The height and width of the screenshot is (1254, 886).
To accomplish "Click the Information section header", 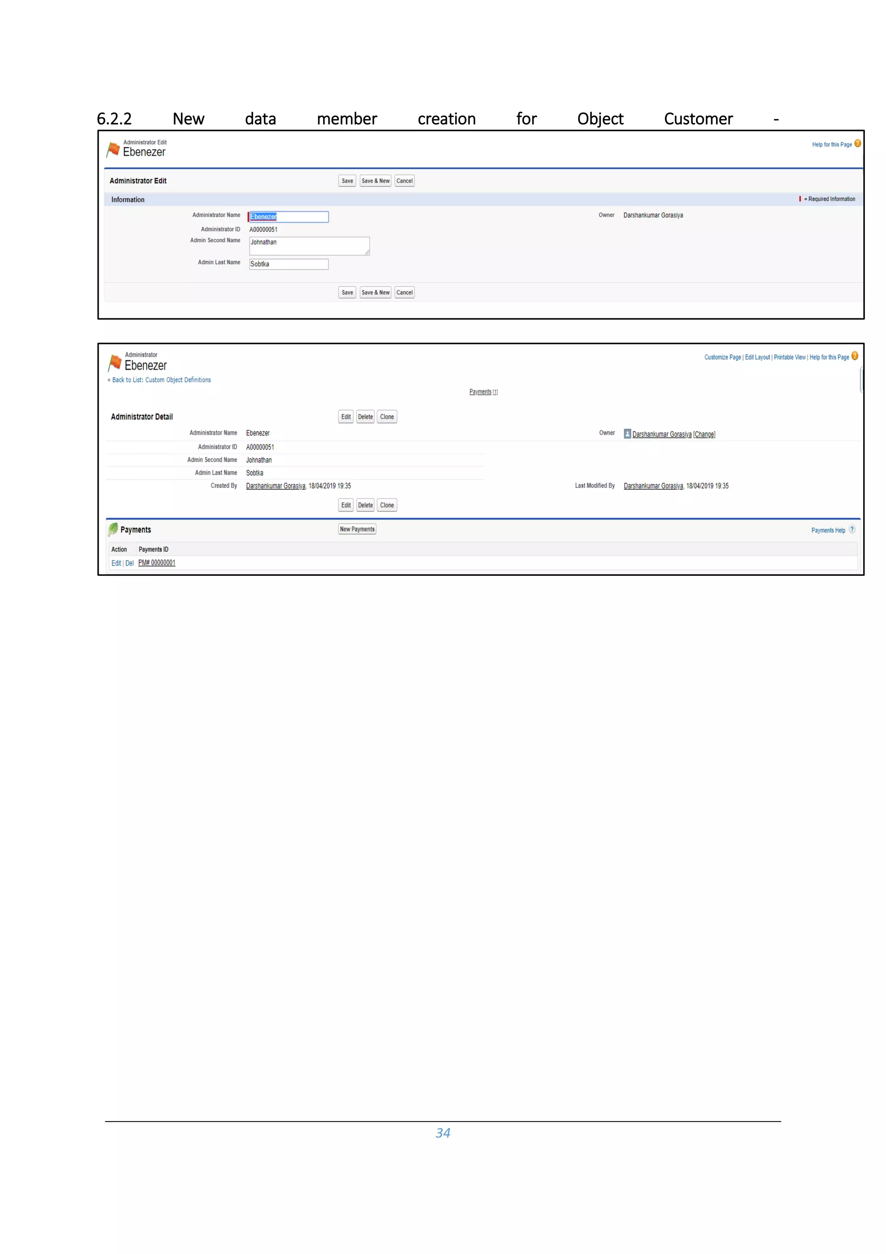I will [483, 199].
